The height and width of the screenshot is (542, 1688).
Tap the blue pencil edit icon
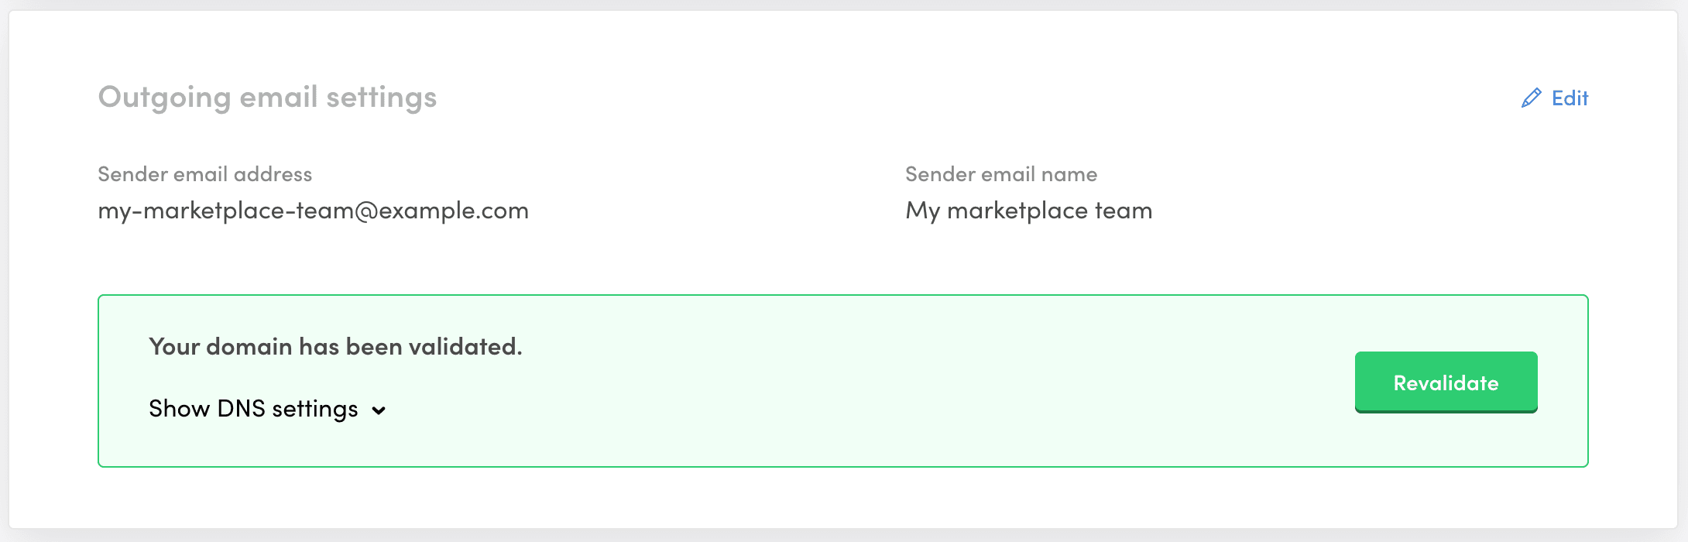(1531, 98)
